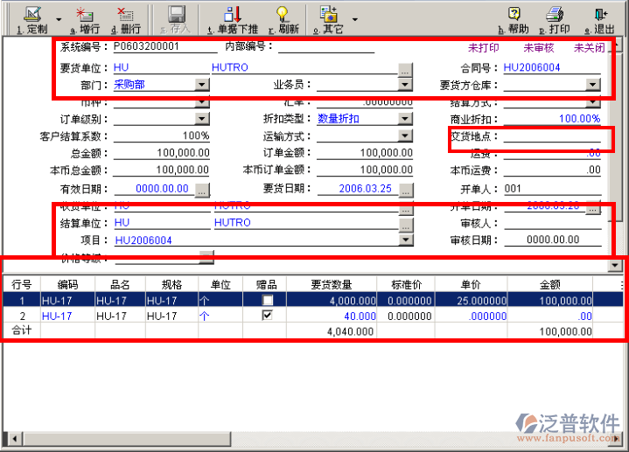Click the 刷新 refresh lightbulb icon
Viewport: 629px width, 452px height.
pyautogui.click(x=283, y=15)
